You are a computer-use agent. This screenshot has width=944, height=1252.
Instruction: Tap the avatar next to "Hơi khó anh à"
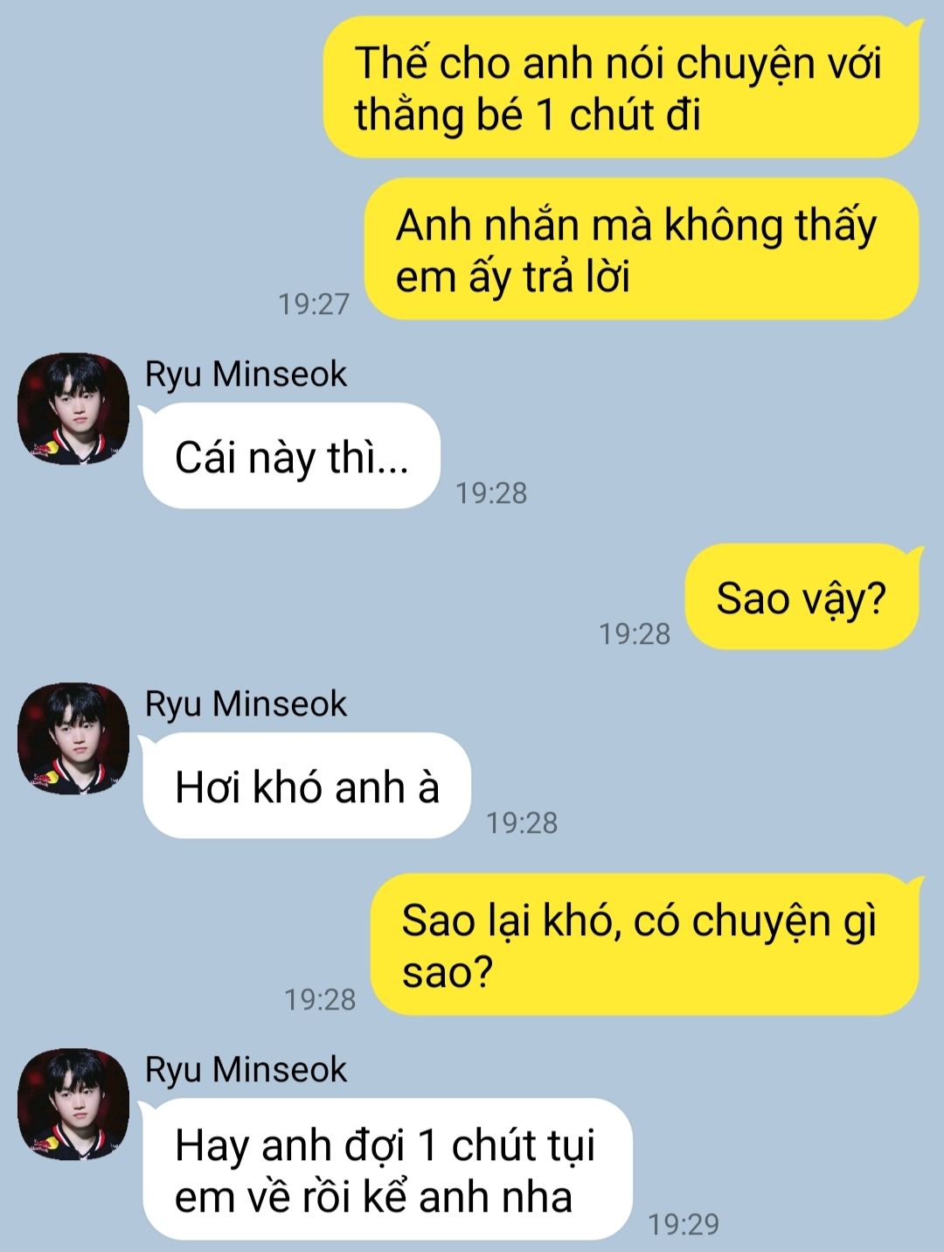click(73, 738)
